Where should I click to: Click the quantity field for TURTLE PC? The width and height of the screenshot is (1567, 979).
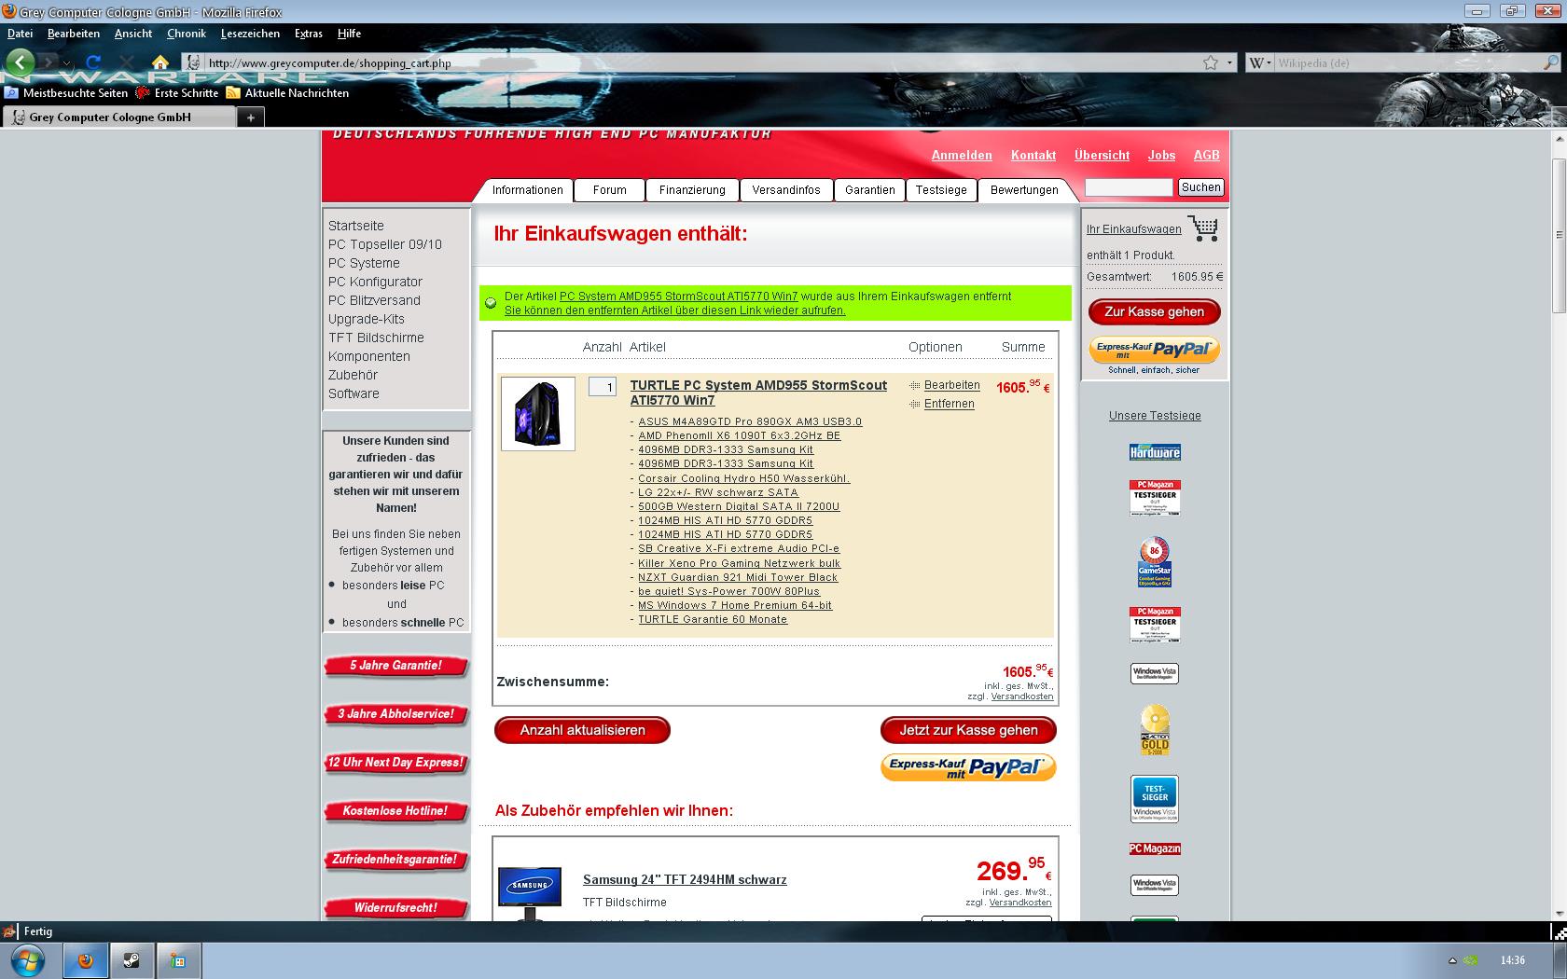click(x=603, y=387)
